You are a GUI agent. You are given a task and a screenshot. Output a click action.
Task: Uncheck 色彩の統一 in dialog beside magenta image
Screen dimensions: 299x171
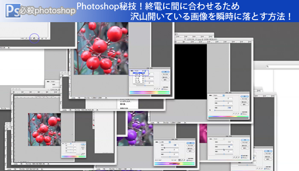point(242,156)
